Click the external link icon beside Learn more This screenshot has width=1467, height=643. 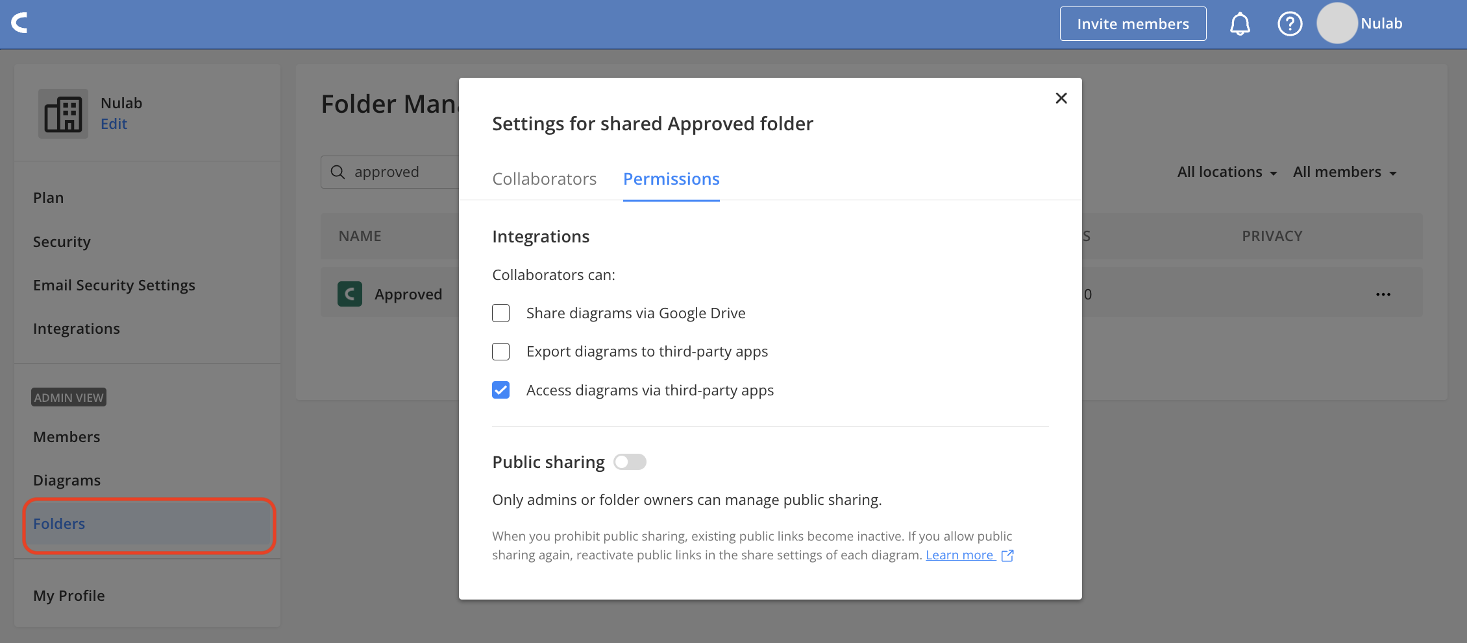[x=1007, y=555]
